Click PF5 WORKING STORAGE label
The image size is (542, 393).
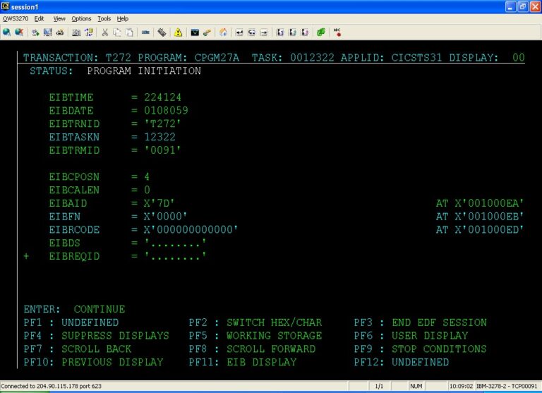pyautogui.click(x=255, y=336)
